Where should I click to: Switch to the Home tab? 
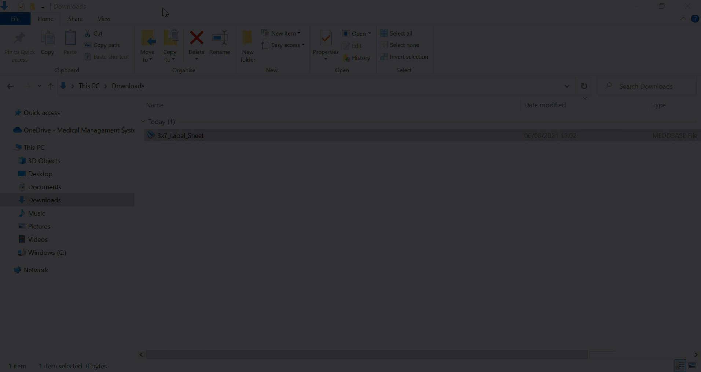[x=45, y=19]
